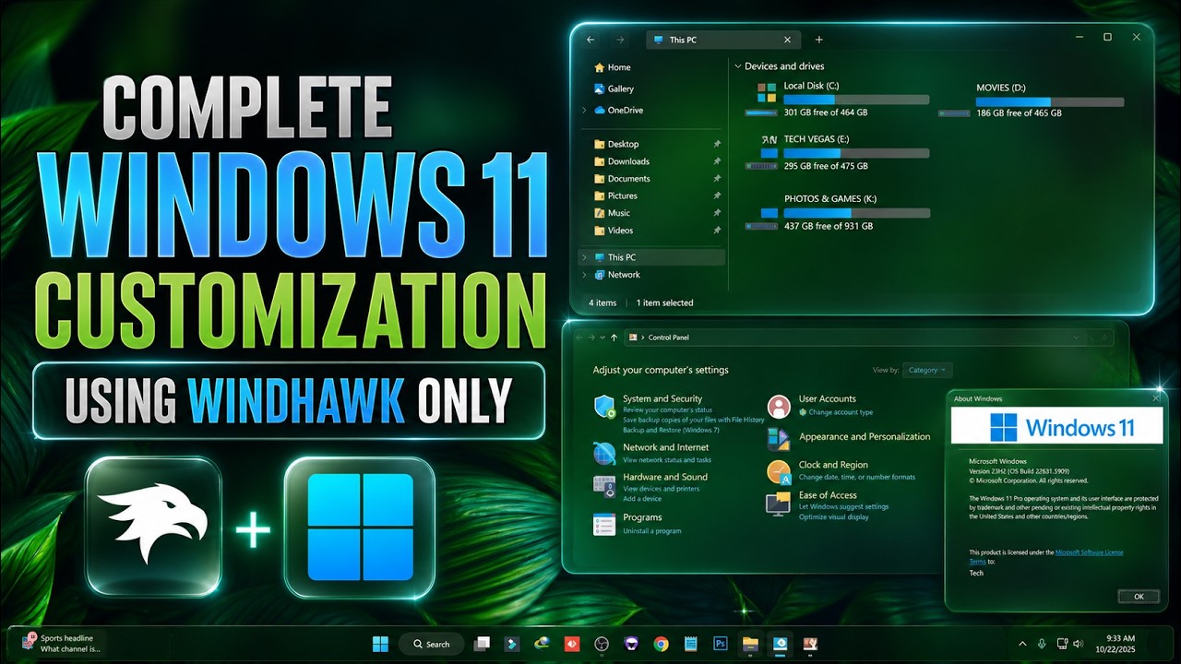Screen dimensions: 1181x664
Task: Select Home in File Explorer sidebar
Action: (613, 67)
